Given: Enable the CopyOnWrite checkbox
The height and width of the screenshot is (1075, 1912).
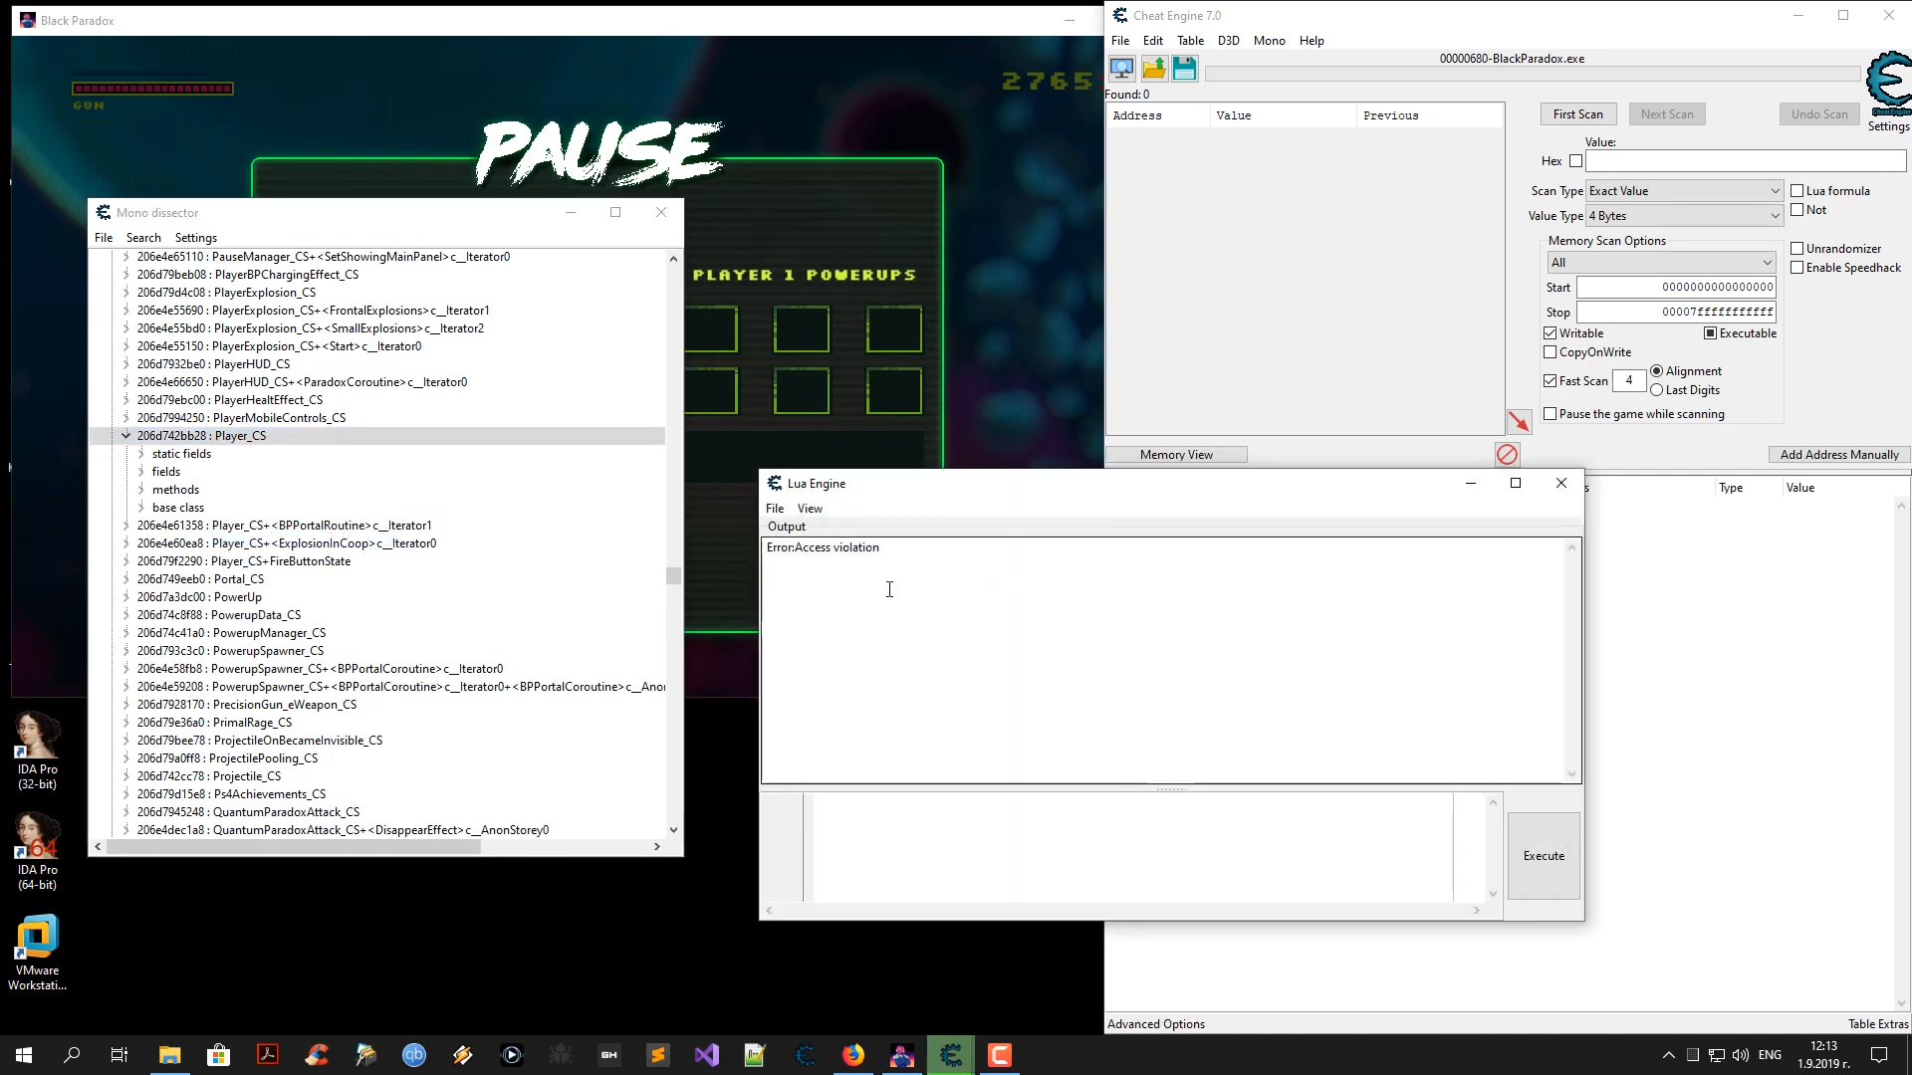Looking at the screenshot, I should pyautogui.click(x=1551, y=352).
